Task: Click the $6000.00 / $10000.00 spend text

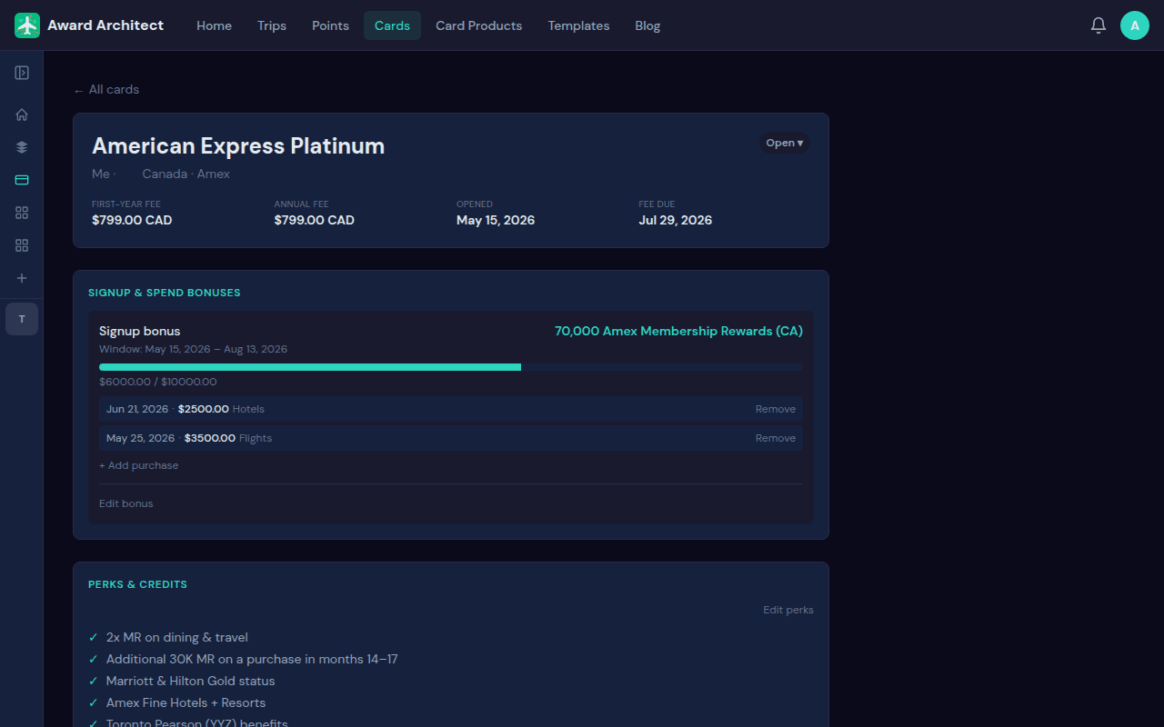Action: [158, 382]
